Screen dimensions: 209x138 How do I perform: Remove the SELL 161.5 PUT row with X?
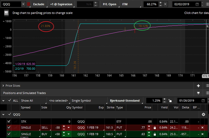click(x=202, y=128)
